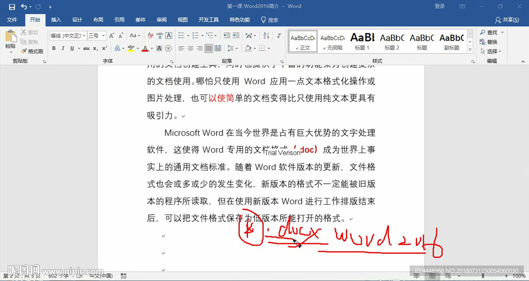Toggle Underline formatting

click(x=72, y=48)
